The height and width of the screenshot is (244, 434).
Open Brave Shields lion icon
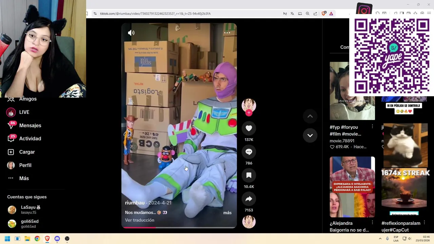tap(323, 14)
